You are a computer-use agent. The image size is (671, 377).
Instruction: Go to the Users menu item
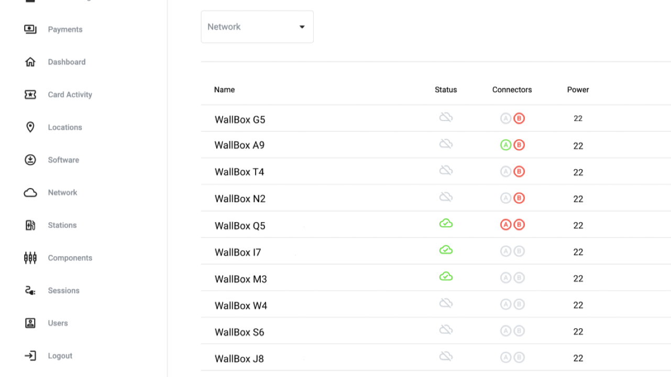point(58,323)
